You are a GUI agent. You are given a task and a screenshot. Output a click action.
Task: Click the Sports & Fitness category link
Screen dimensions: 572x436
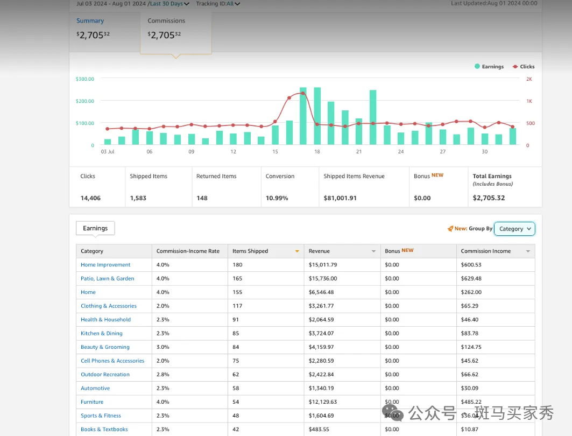(x=101, y=416)
